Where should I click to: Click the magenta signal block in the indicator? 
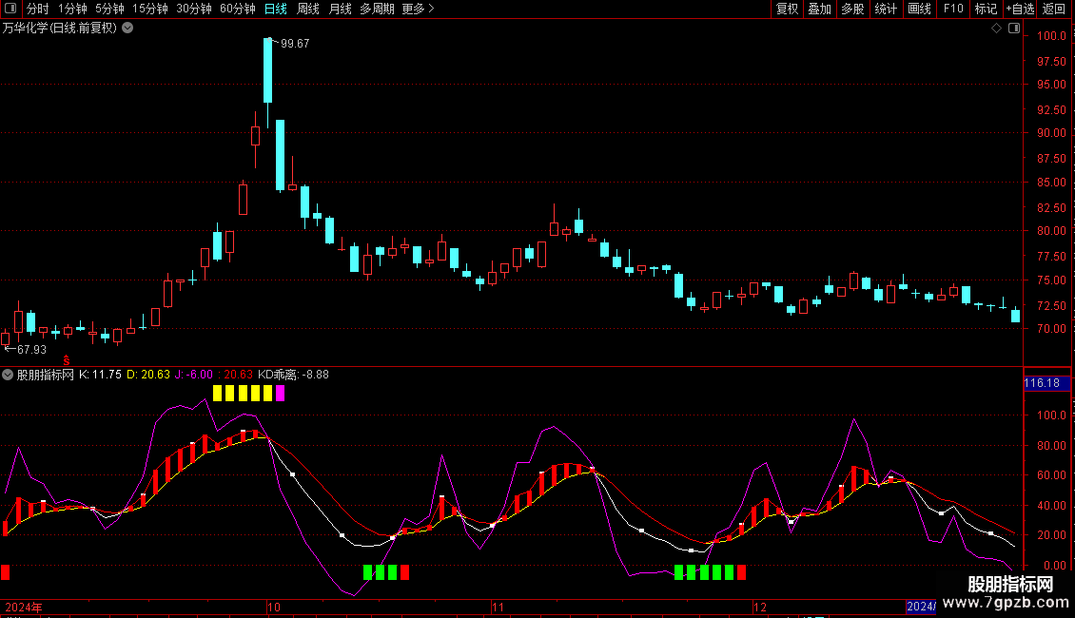pos(280,394)
